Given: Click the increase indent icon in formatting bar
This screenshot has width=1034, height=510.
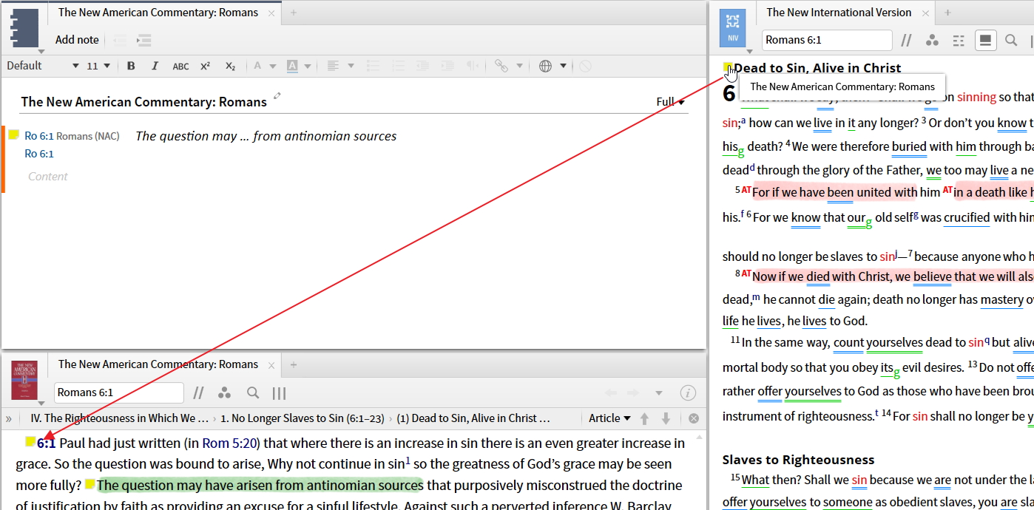Looking at the screenshot, I should pyautogui.click(x=447, y=66).
